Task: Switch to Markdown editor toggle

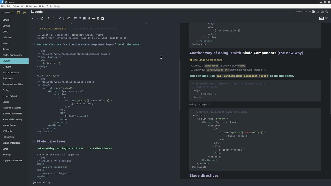Action: tap(321, 18)
